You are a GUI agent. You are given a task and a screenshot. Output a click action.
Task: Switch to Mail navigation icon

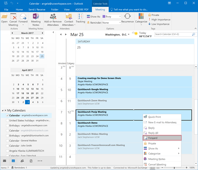coord(5,161)
